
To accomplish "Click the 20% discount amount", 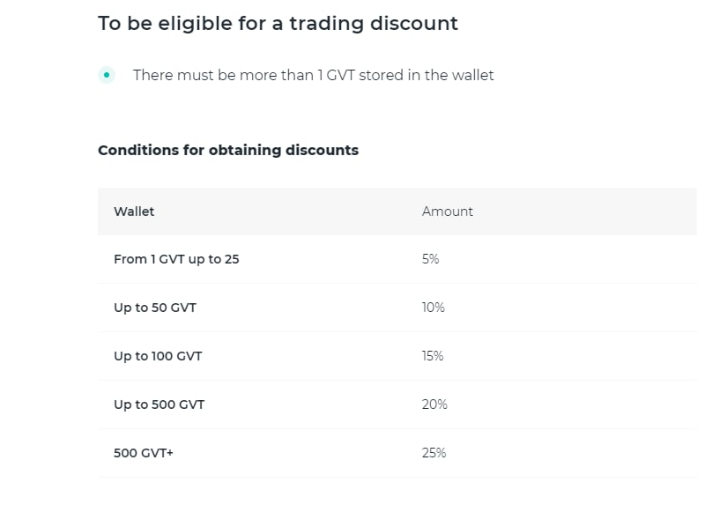I will click(434, 405).
